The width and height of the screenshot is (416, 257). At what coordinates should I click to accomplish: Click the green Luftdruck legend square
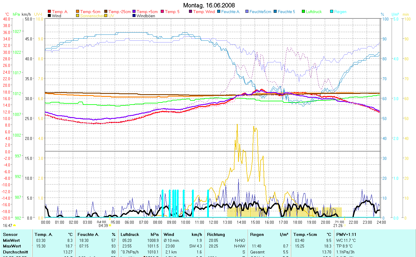click(x=303, y=12)
